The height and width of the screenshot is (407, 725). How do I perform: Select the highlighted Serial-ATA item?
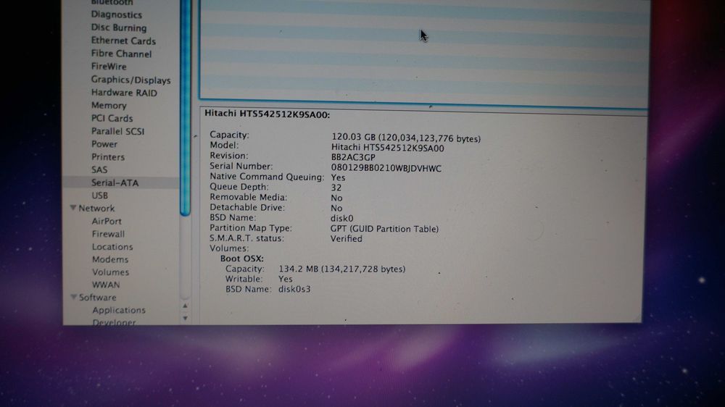point(115,182)
